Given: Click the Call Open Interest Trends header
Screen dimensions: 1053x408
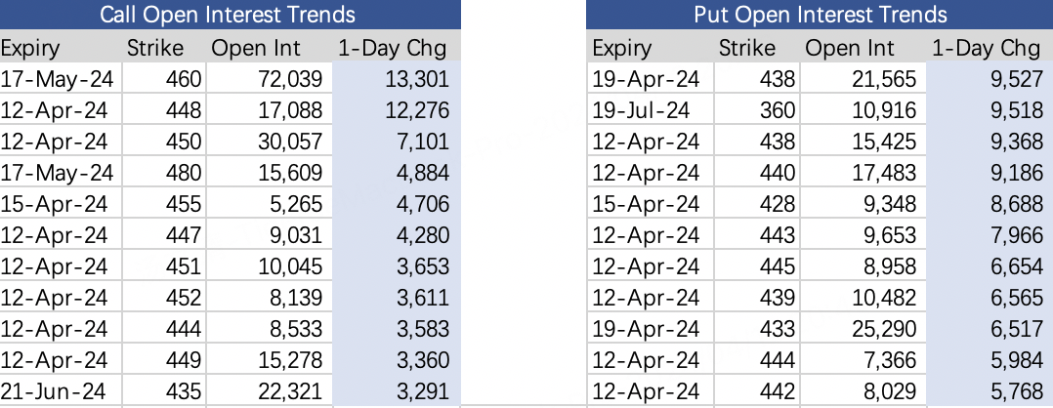Looking at the screenshot, I should tap(228, 15).
